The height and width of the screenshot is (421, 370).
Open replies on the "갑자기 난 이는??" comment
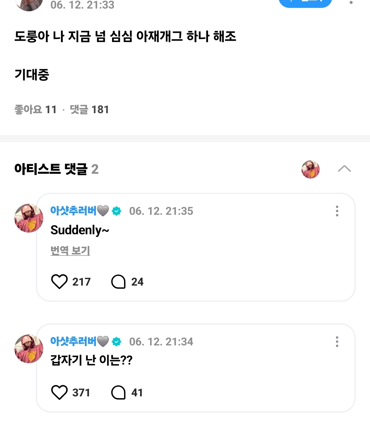pyautogui.click(x=119, y=393)
